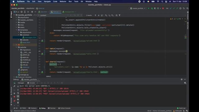Screen dimensions: 199x112
Task: Open the TODO tool window
Action: click(23, 108)
